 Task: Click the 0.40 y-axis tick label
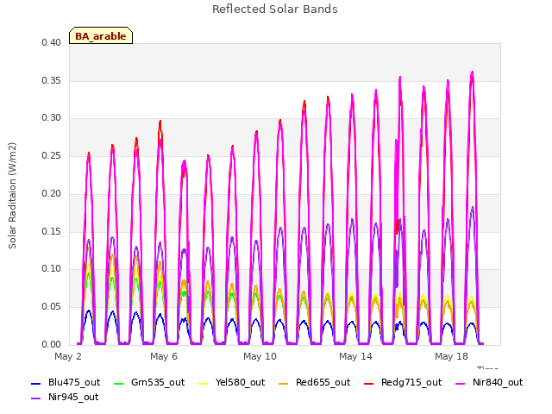[52, 42]
